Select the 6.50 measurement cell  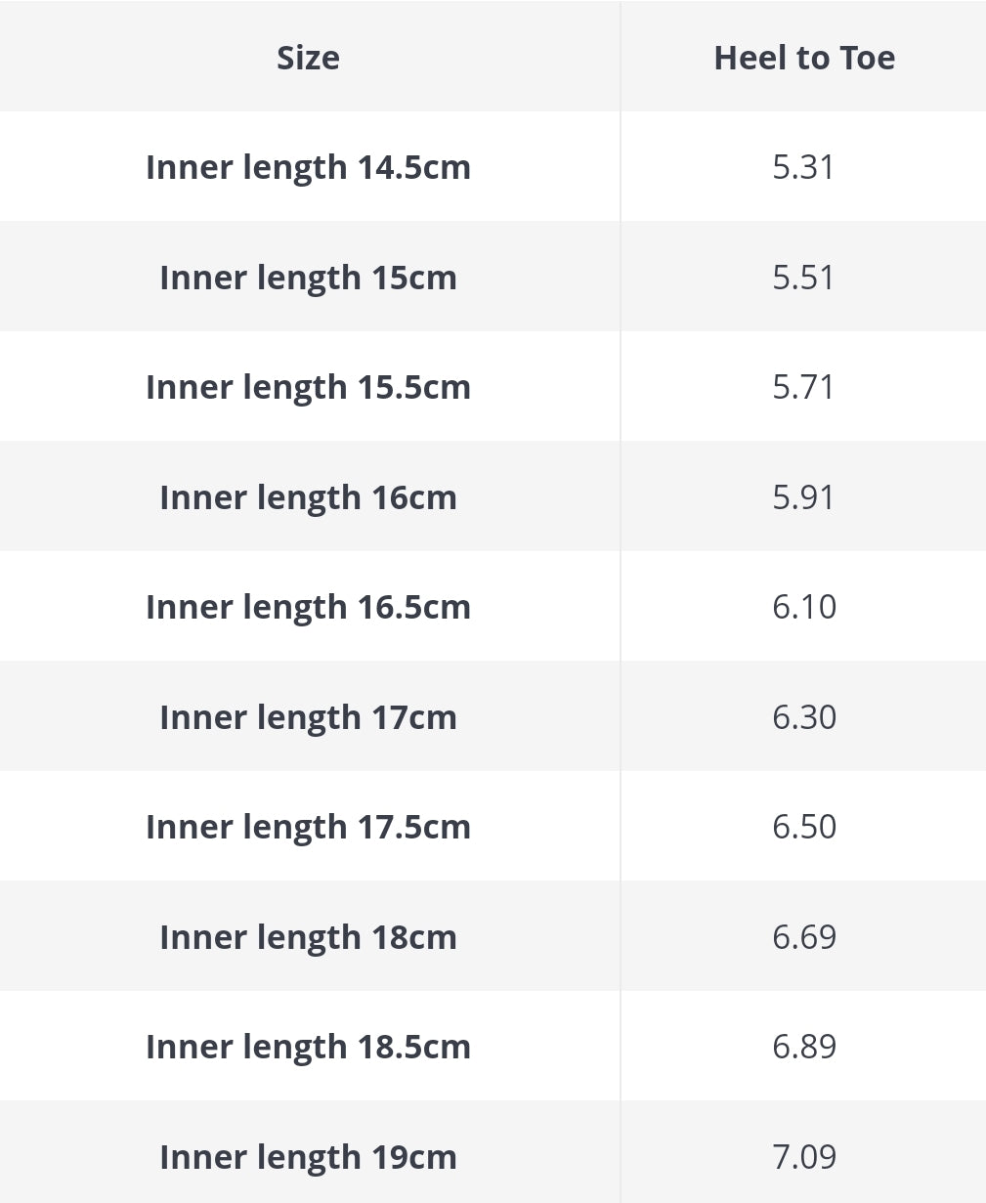point(804,827)
